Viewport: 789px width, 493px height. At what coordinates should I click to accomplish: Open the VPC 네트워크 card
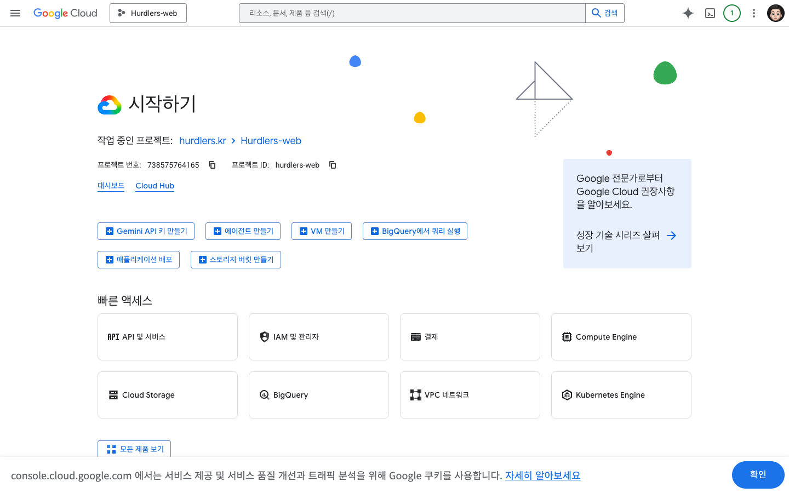coord(470,395)
